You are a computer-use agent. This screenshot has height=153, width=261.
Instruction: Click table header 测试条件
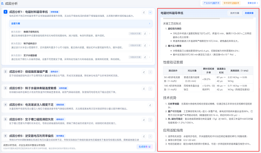pos(173,70)
